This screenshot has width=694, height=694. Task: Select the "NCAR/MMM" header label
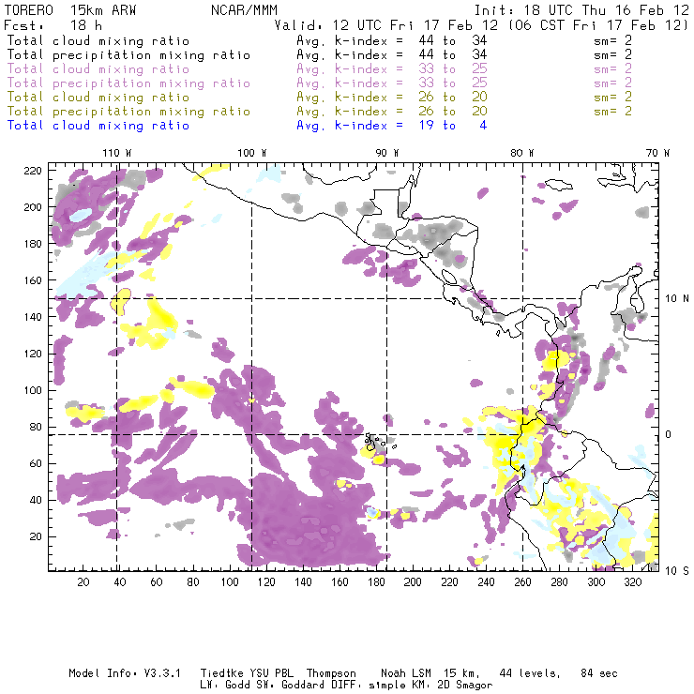tap(244, 10)
